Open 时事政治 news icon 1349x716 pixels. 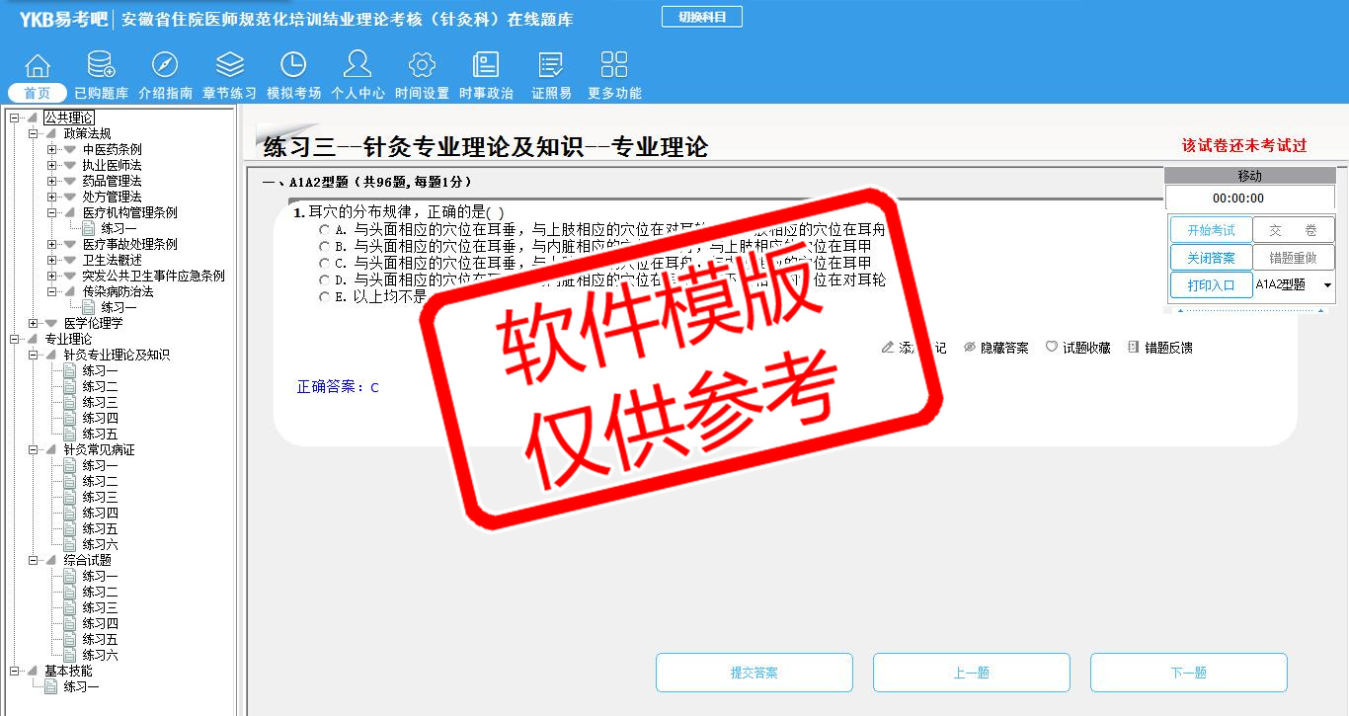click(x=486, y=65)
